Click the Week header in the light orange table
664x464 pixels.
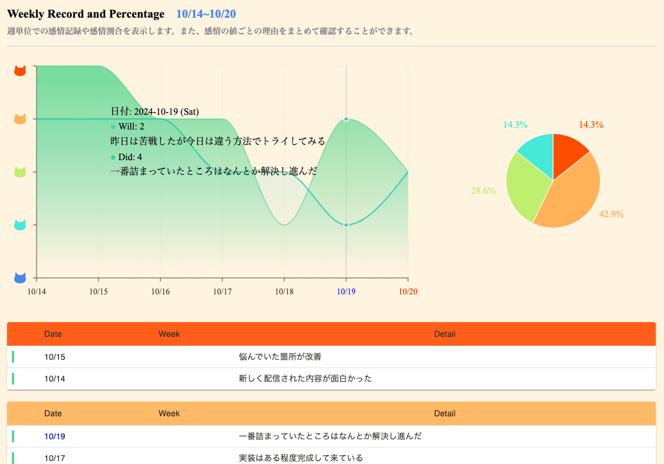(169, 413)
